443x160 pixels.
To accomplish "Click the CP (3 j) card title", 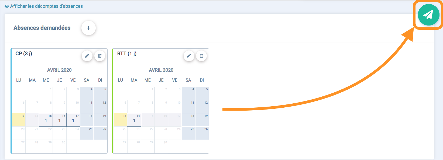I will pyautogui.click(x=24, y=54).
